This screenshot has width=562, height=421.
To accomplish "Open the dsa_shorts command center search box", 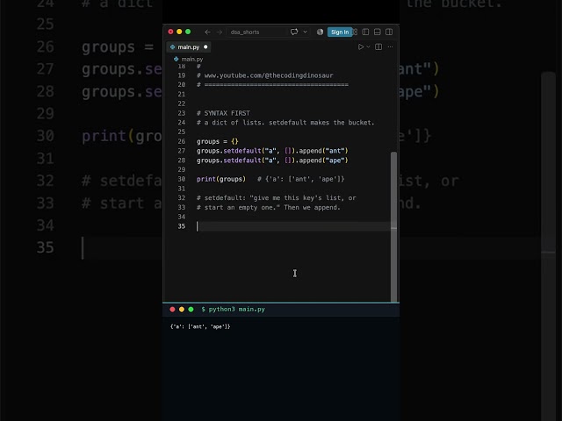I will (256, 32).
